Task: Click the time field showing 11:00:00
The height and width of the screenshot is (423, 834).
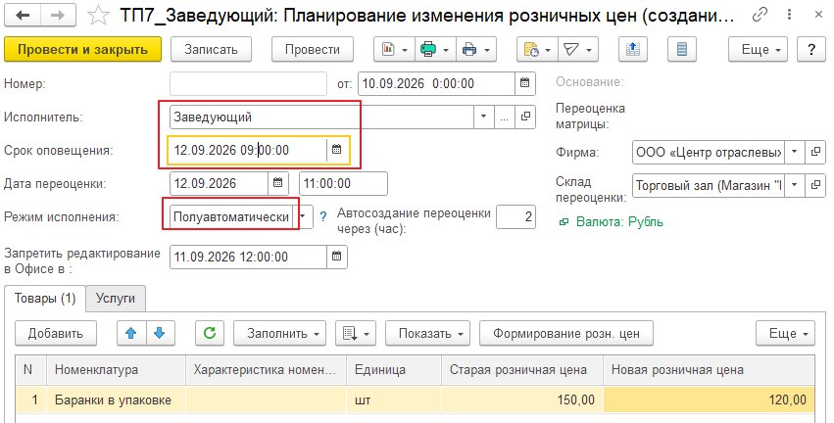Action: pos(343,183)
